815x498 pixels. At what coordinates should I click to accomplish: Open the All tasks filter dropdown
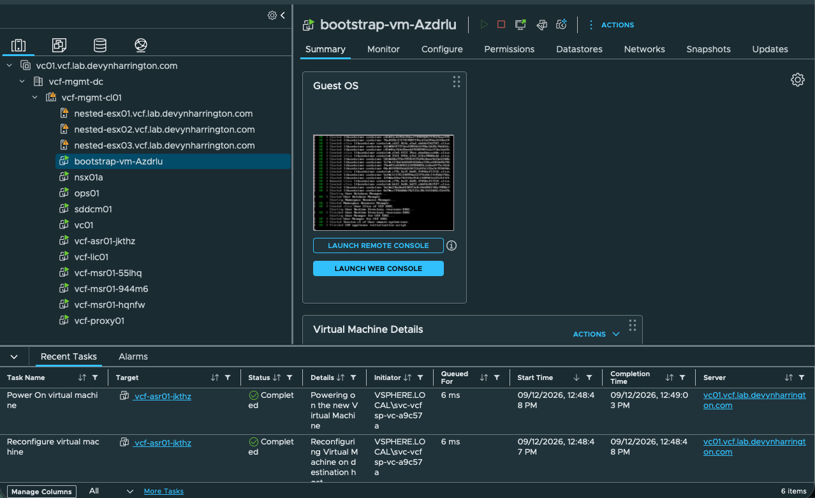point(112,491)
